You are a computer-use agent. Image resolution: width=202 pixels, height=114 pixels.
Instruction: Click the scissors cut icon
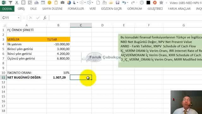click(17, 3)
